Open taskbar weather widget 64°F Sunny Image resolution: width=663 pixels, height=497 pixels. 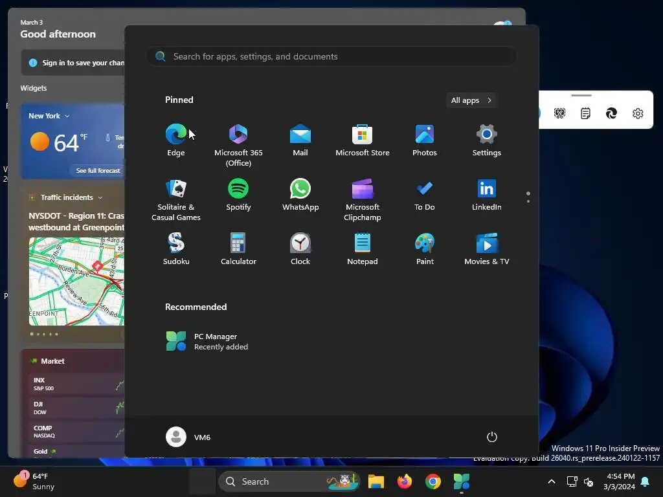(34, 481)
